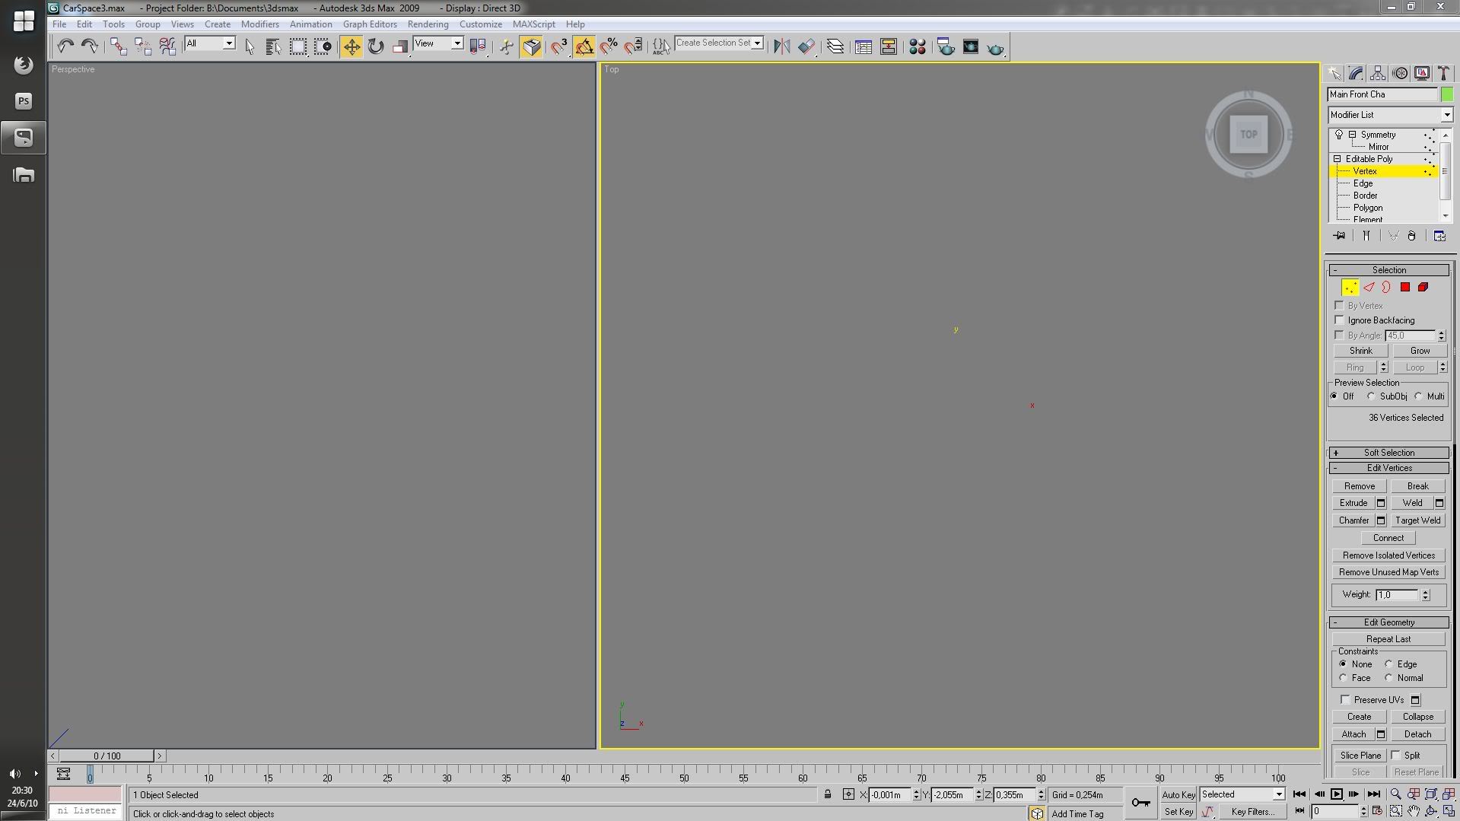
Task: Click the Undo arrow in the main toolbar
Action: tap(65, 46)
